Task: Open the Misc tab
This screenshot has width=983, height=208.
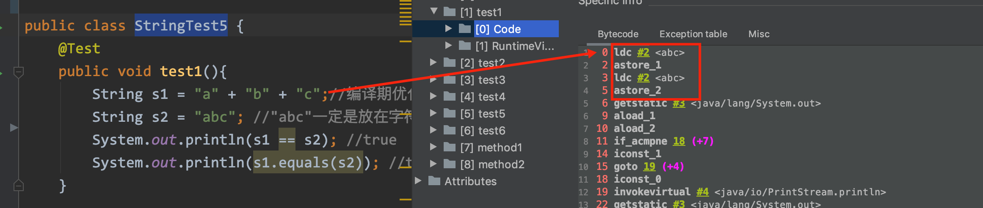Action: (759, 34)
